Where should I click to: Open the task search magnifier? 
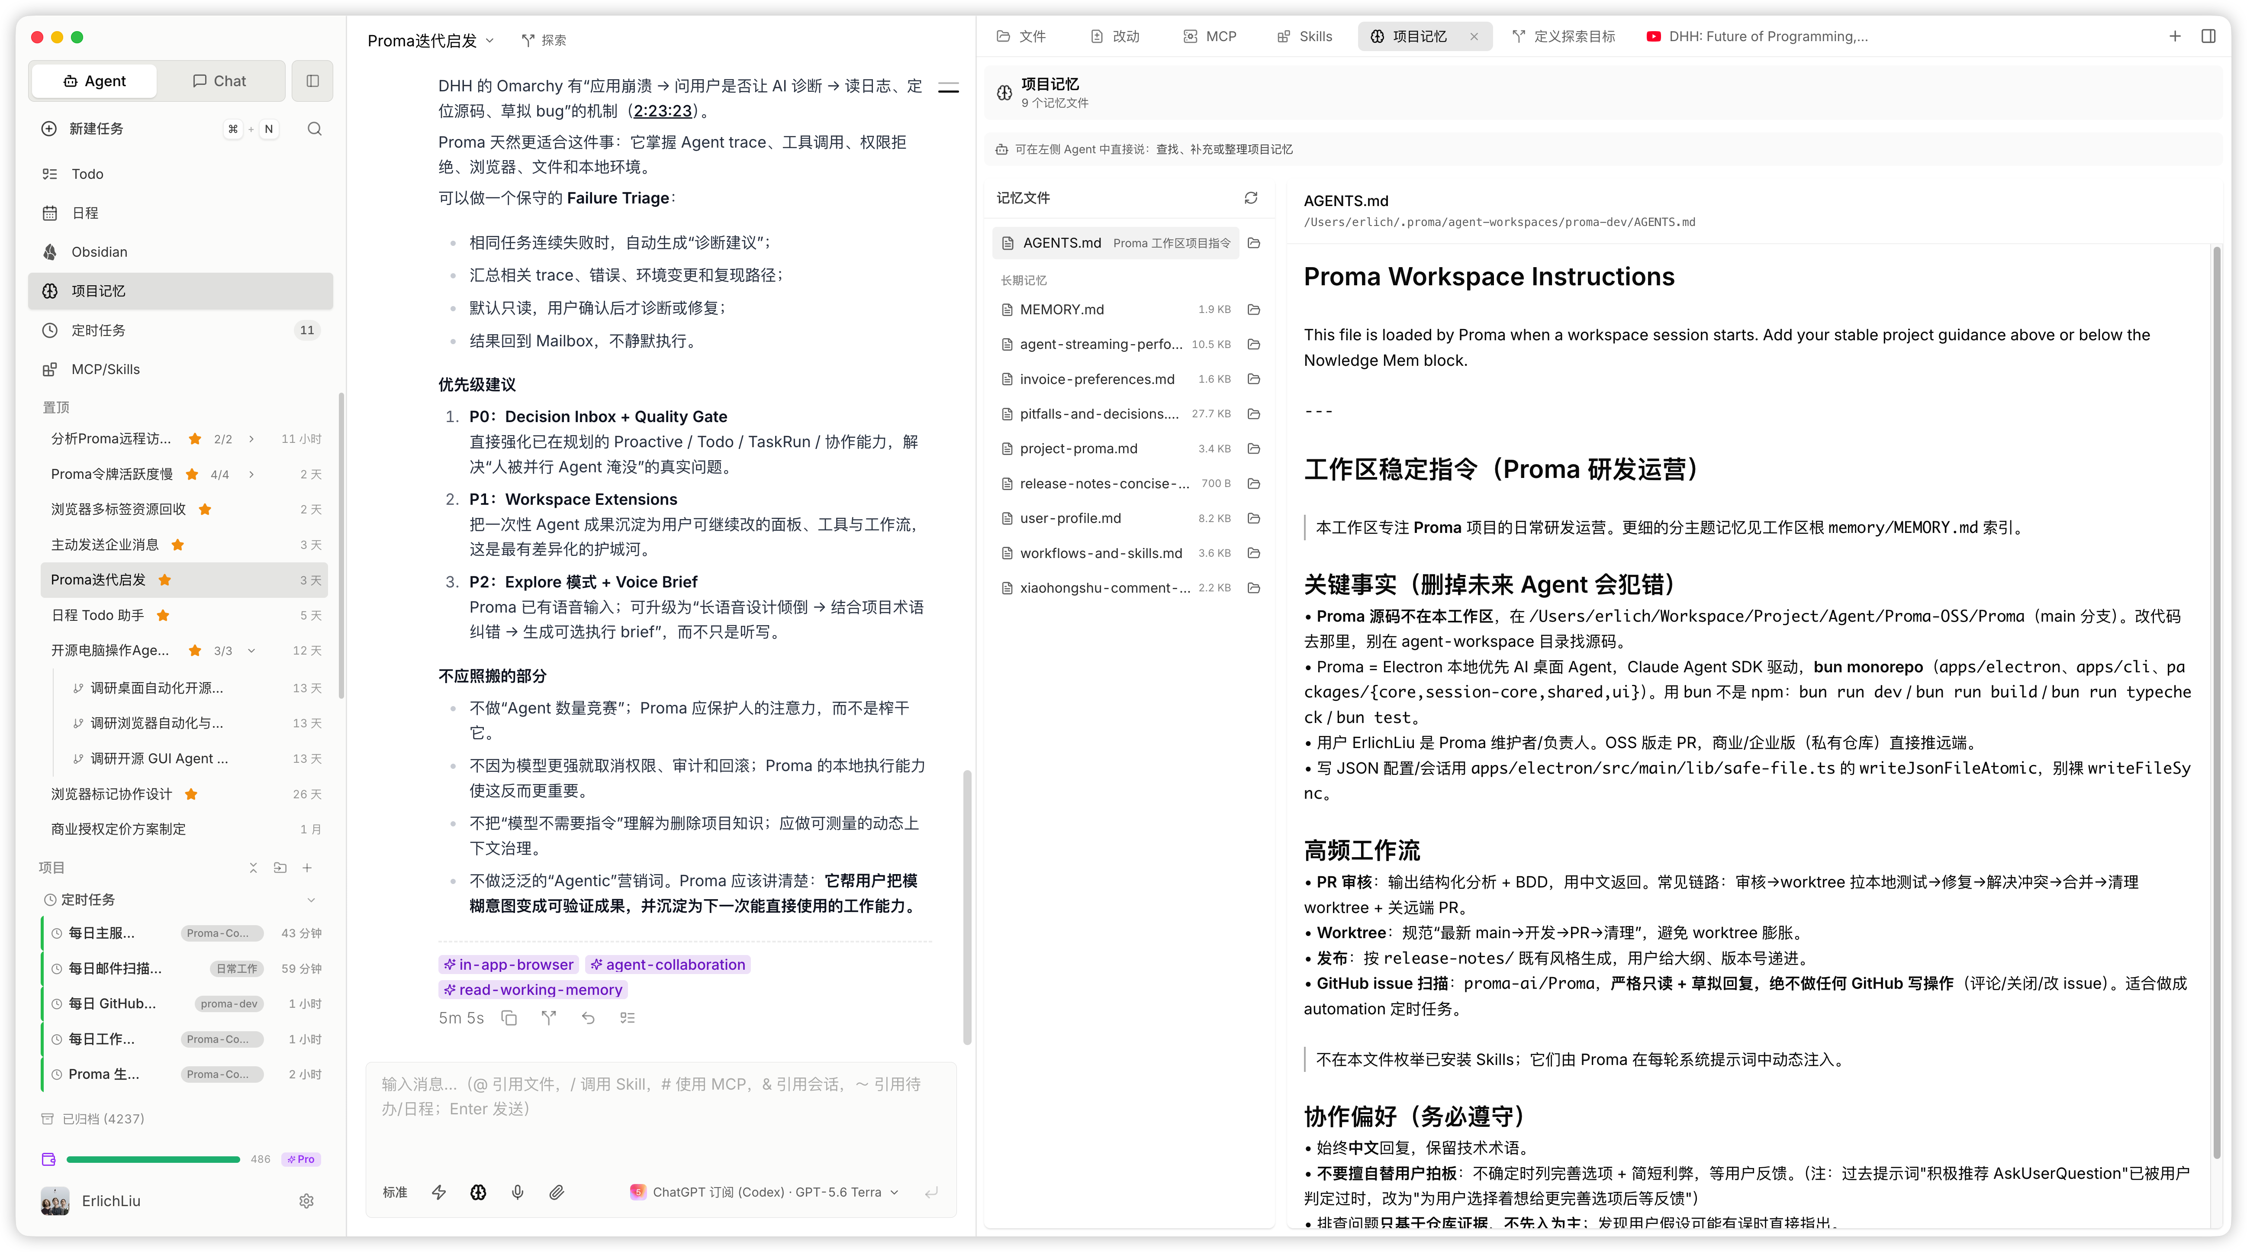(315, 128)
